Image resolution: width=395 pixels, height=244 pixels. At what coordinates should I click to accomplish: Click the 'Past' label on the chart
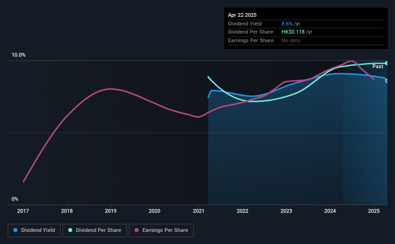(378, 66)
